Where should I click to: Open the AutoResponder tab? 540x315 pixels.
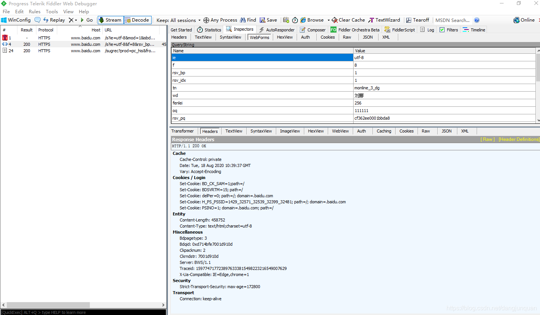277,30
